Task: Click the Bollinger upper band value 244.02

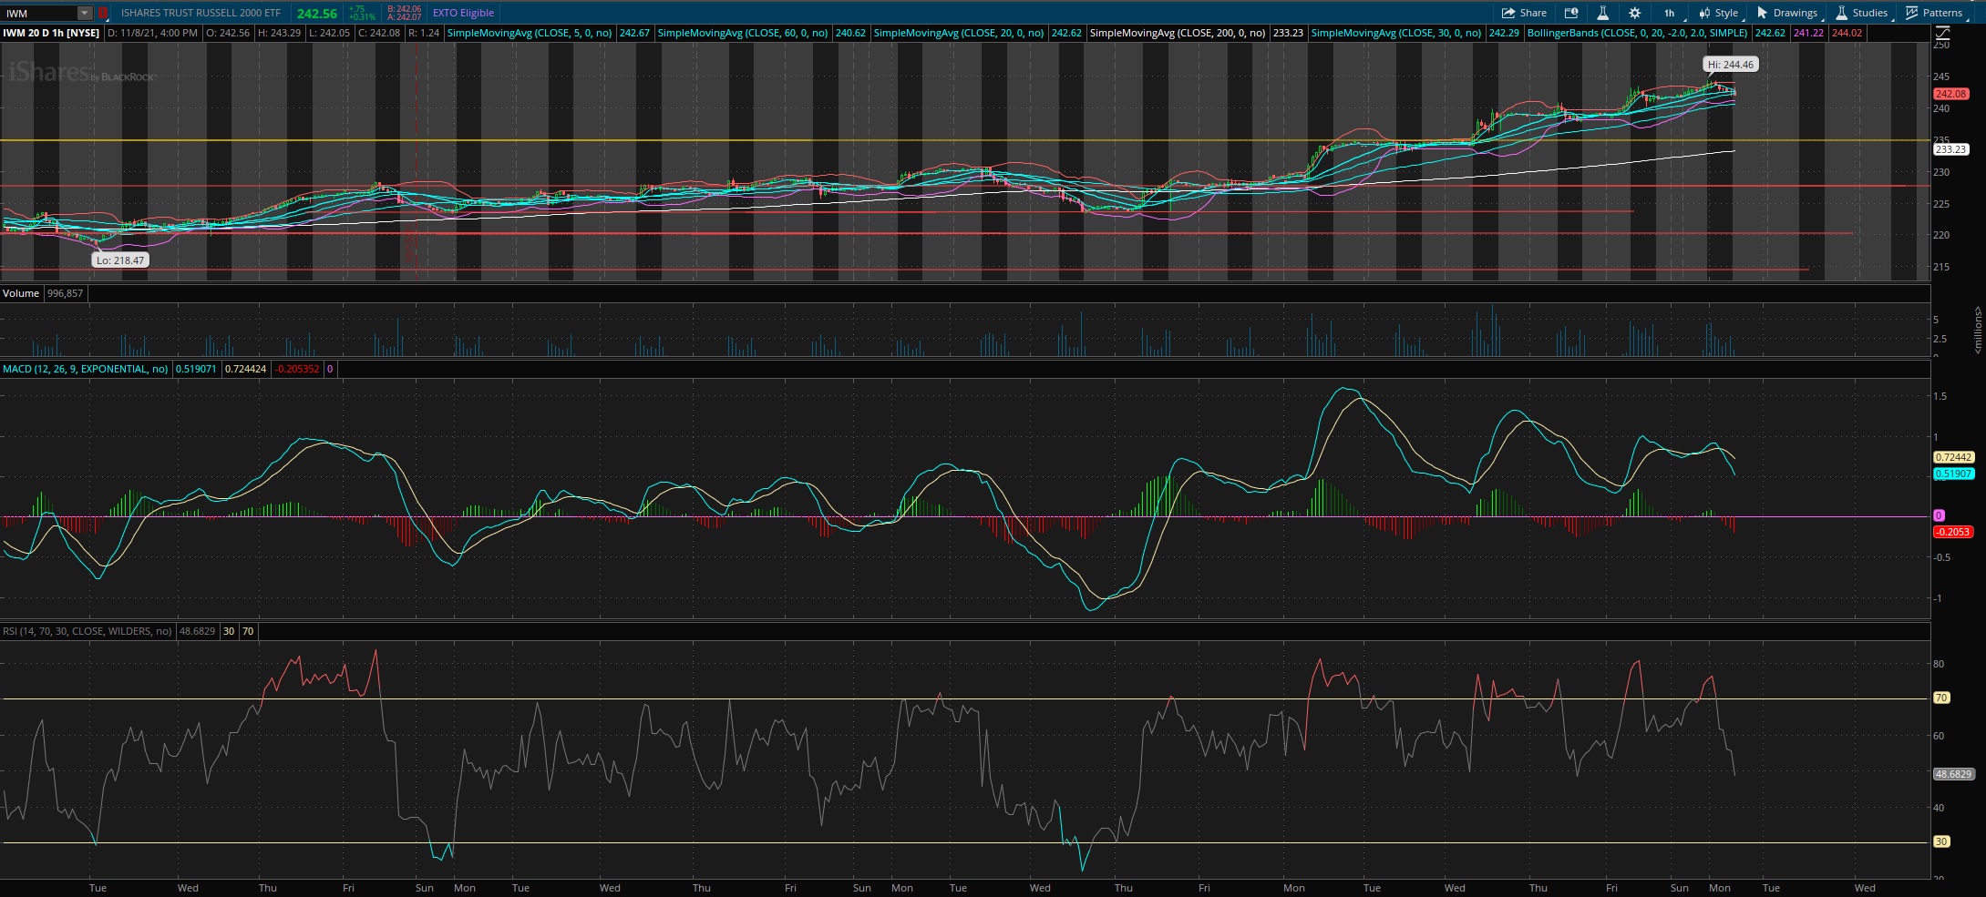Action: (x=1847, y=33)
